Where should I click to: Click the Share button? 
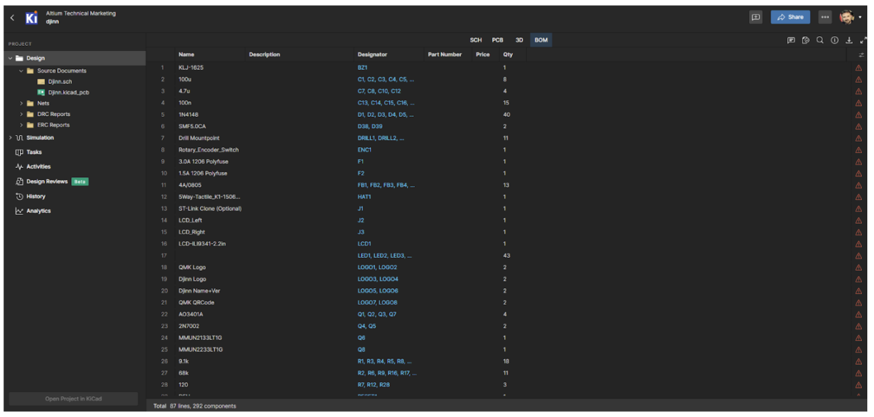(790, 17)
